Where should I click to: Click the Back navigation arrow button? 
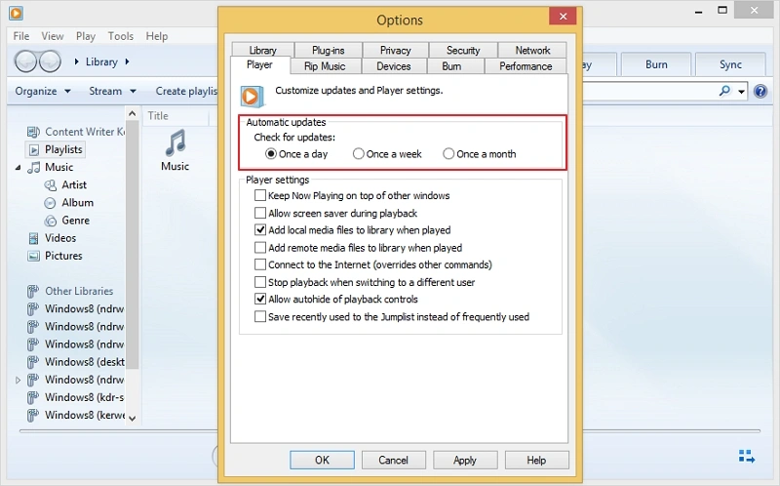[x=26, y=61]
